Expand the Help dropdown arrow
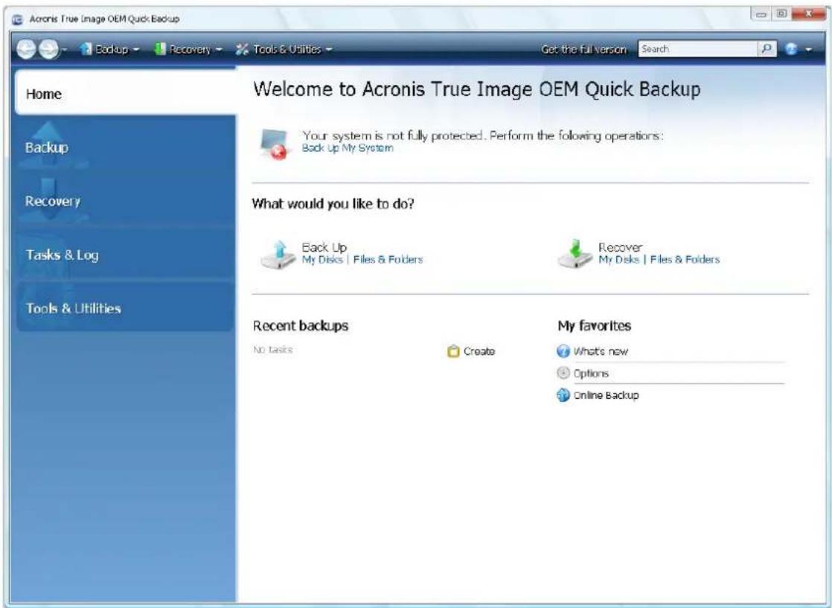Viewport: 832px width, 608px height. (809, 49)
